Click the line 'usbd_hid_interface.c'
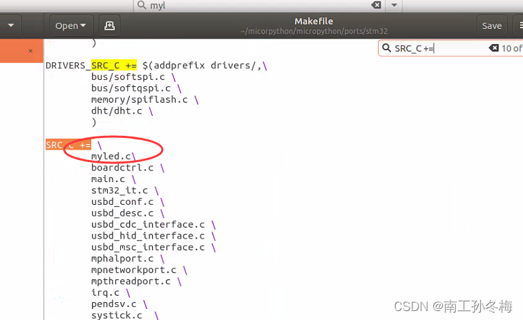The height and width of the screenshot is (320, 523). (148, 236)
